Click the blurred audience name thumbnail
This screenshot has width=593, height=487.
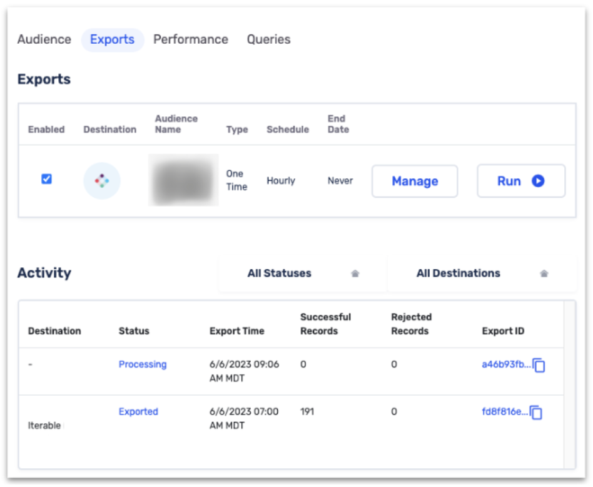183,180
